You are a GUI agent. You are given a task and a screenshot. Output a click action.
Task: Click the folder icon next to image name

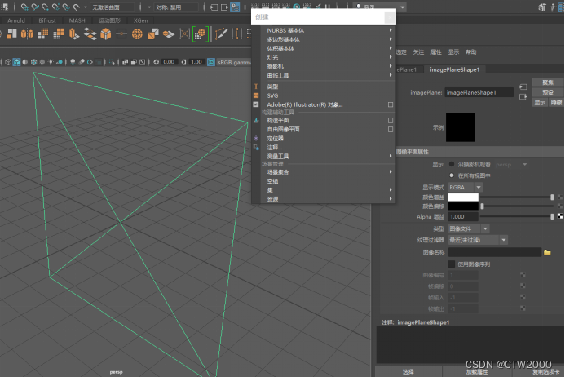coord(547,252)
